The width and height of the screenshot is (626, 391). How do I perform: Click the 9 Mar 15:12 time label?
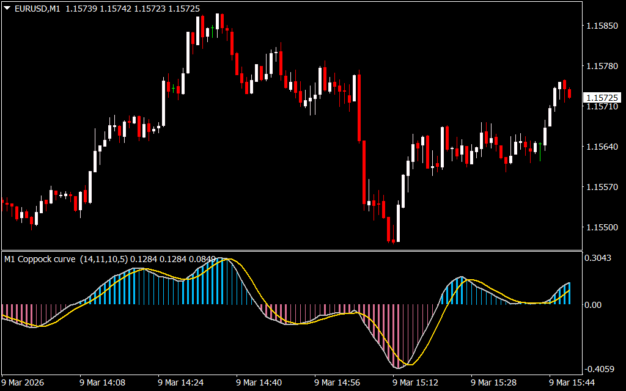click(416, 383)
